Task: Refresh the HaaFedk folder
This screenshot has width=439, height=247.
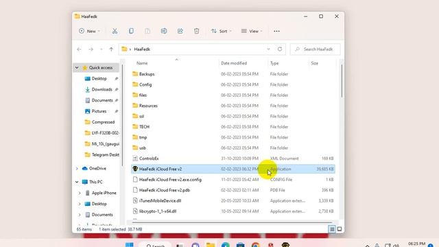Action: (x=280, y=49)
